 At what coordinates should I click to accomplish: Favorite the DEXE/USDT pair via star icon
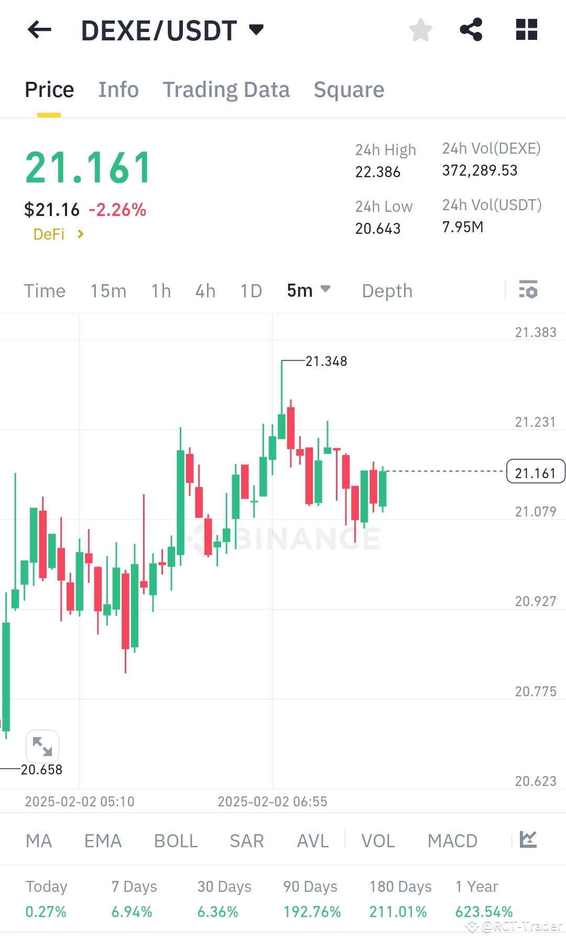(421, 30)
